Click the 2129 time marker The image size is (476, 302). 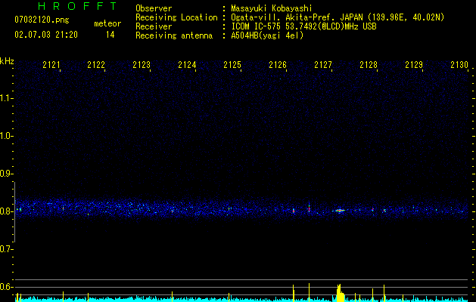(414, 64)
